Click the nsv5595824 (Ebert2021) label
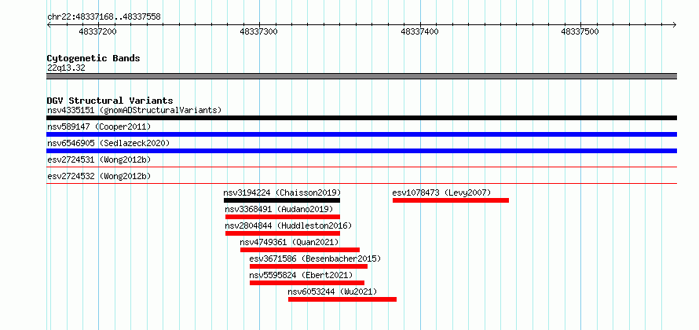Screen dimensions: 699x330 tap(301, 275)
